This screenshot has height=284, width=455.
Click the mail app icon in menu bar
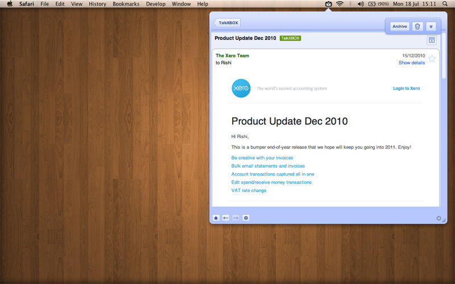328,4
